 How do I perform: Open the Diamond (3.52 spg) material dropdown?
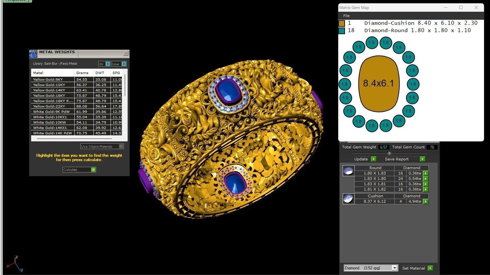coord(371,268)
